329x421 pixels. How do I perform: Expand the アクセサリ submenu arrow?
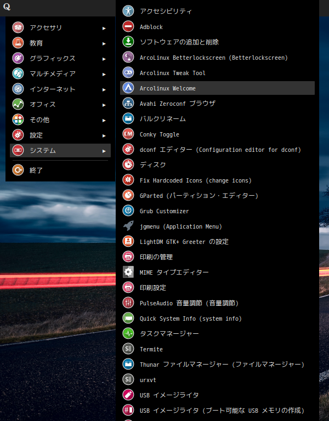click(104, 28)
